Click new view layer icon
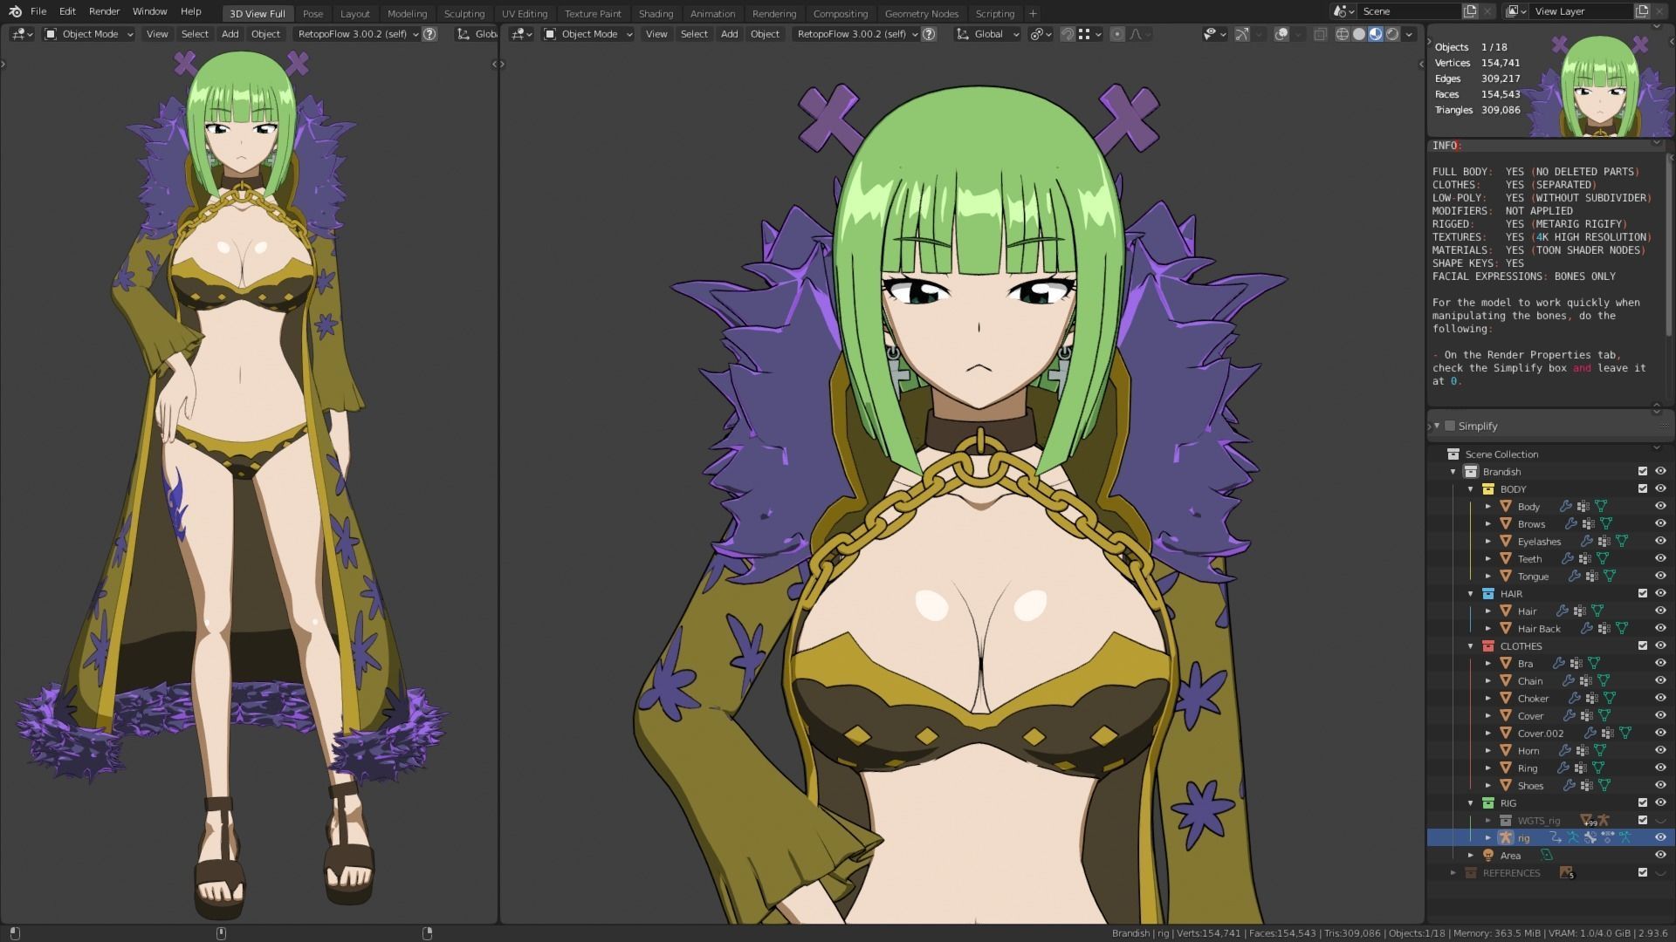1676x942 pixels. pos(1642,11)
